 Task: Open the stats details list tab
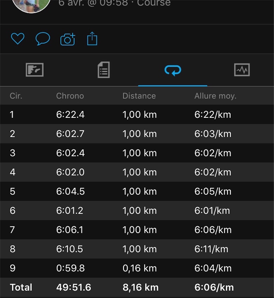pos(104,70)
